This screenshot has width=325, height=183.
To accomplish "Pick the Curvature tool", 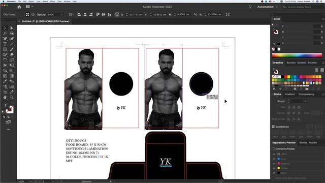I will [x=12, y=39].
